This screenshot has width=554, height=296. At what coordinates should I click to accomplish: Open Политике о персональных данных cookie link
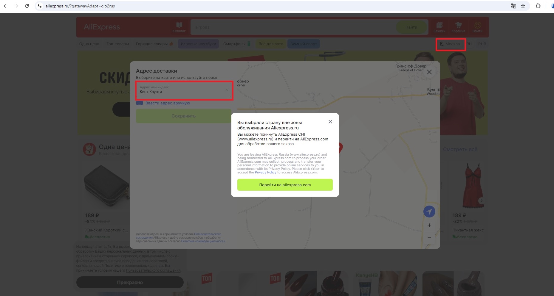click(134, 266)
